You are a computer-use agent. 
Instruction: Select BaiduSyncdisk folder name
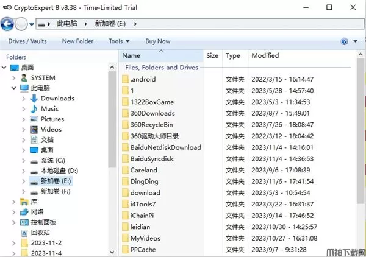[x=152, y=159]
